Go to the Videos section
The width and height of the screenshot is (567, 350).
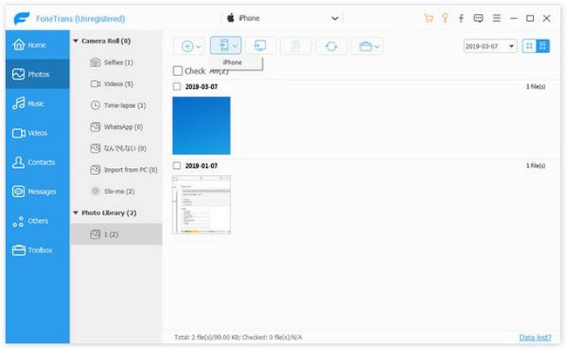(x=38, y=133)
